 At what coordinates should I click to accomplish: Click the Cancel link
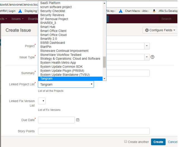pyautogui.click(x=173, y=142)
